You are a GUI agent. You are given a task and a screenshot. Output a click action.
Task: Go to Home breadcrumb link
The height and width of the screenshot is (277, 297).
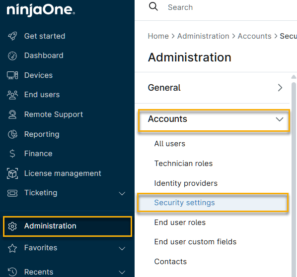(x=158, y=36)
